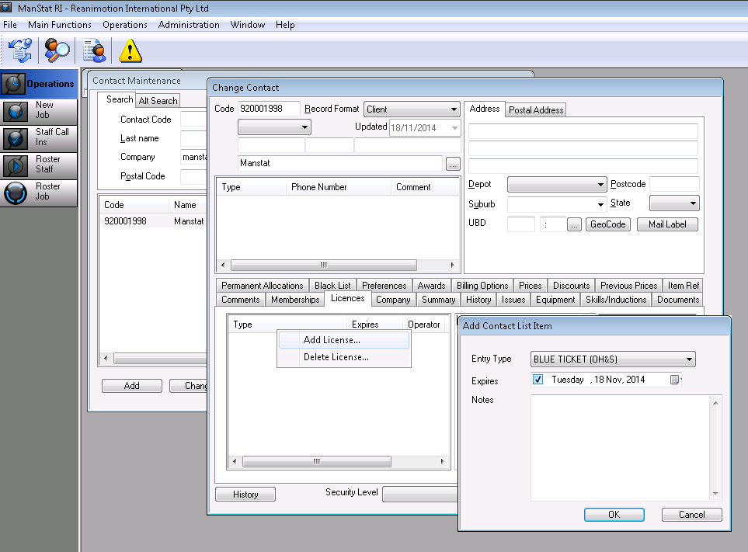Switch to the Postal Address tab
The height and width of the screenshot is (552, 748).
(536, 110)
